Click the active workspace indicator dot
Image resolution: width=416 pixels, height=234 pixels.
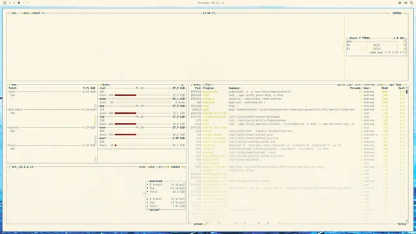coord(19,3)
